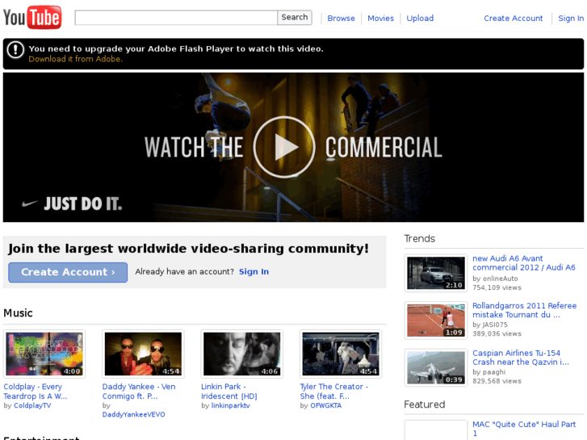587x440 pixels.
Task: Open the Tyler The Creator video thumbnail
Action: tap(341, 354)
